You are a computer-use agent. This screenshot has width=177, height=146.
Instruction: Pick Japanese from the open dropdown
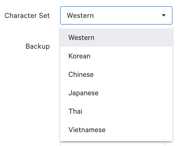pyautogui.click(x=116, y=93)
